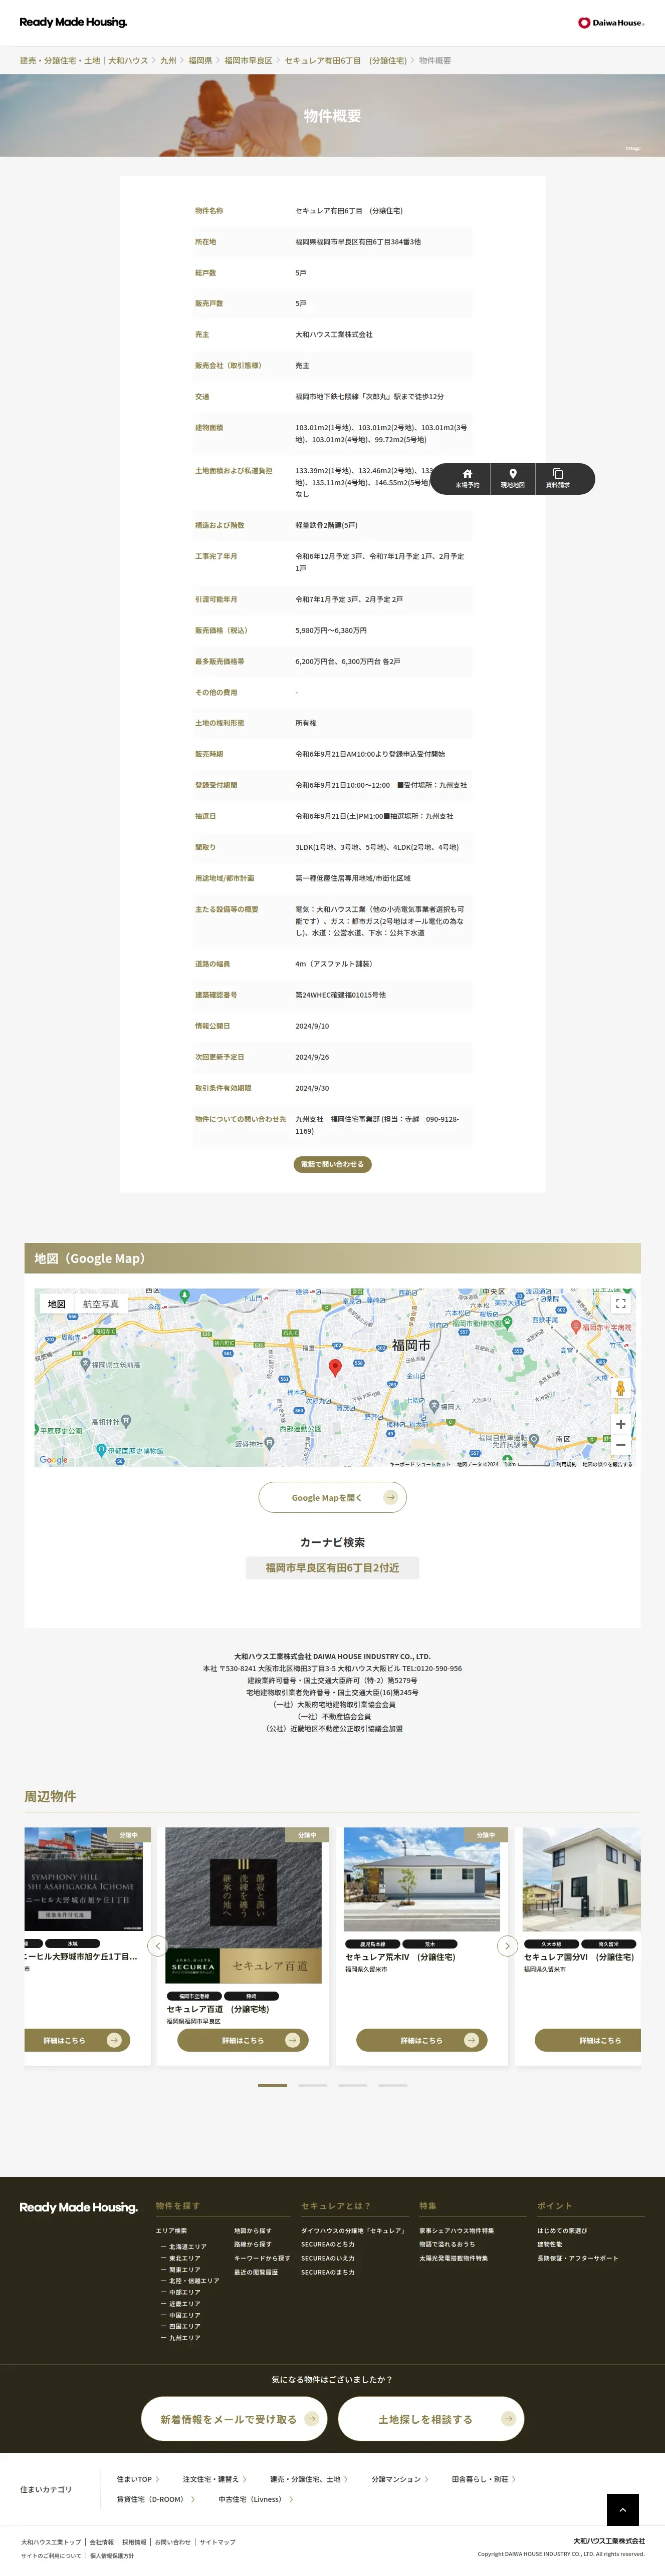The width and height of the screenshot is (665, 2576).
Task: Open セキュレア有田6丁目 breadcrumb link
Action: [345, 61]
